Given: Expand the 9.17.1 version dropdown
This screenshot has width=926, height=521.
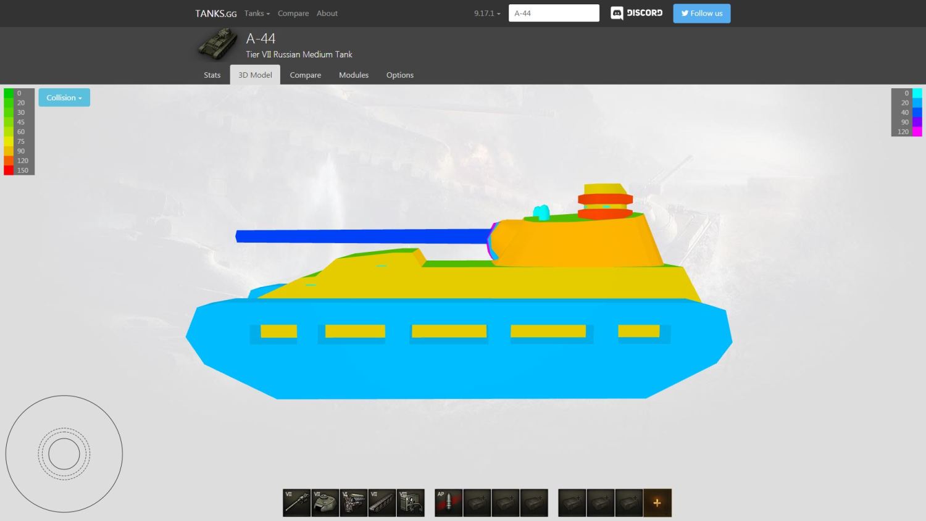Looking at the screenshot, I should (x=487, y=13).
